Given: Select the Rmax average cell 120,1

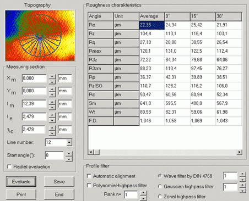Looking at the screenshot, I should click(x=151, y=51).
